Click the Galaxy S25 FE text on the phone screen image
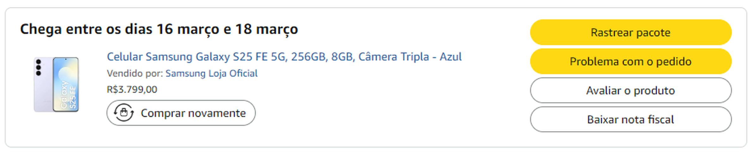The height and width of the screenshot is (158, 748). [x=68, y=95]
